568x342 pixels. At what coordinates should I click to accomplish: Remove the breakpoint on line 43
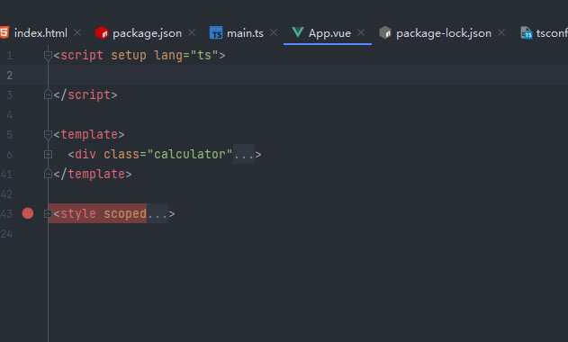(x=28, y=213)
